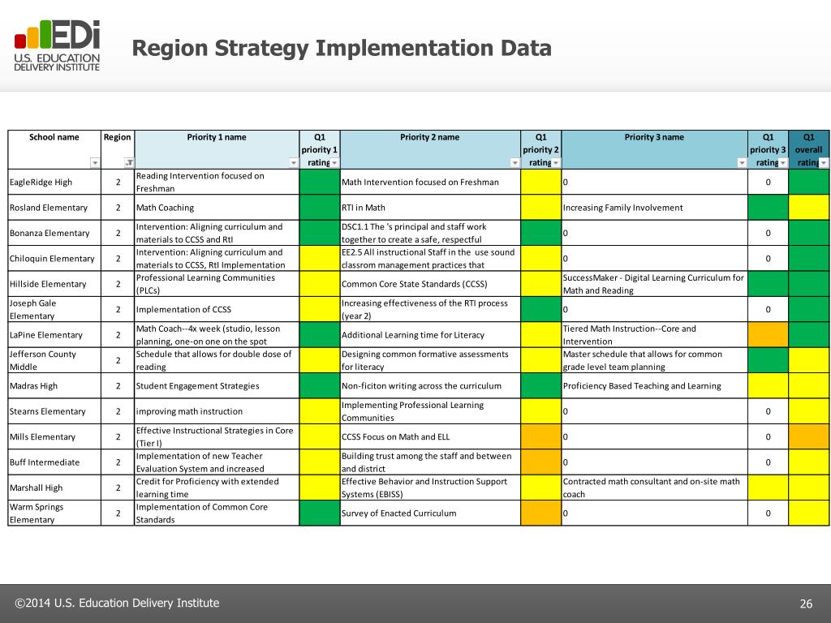Click the Priority 3 name column header
831x623 pixels.
(655, 149)
